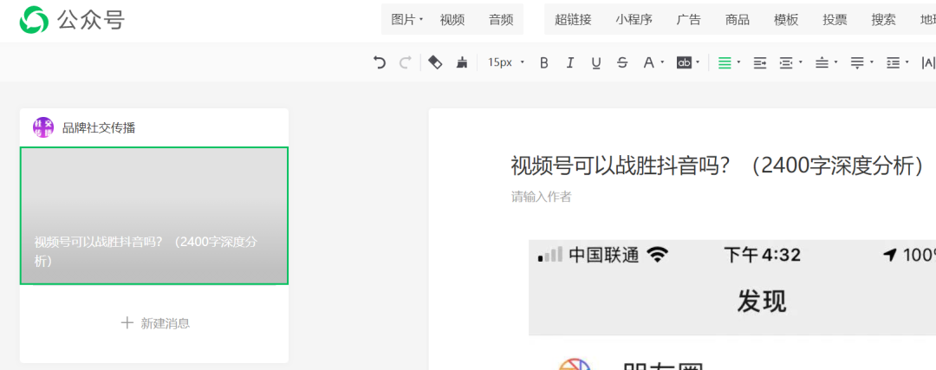Click the 视频 insert menu item

click(x=452, y=20)
